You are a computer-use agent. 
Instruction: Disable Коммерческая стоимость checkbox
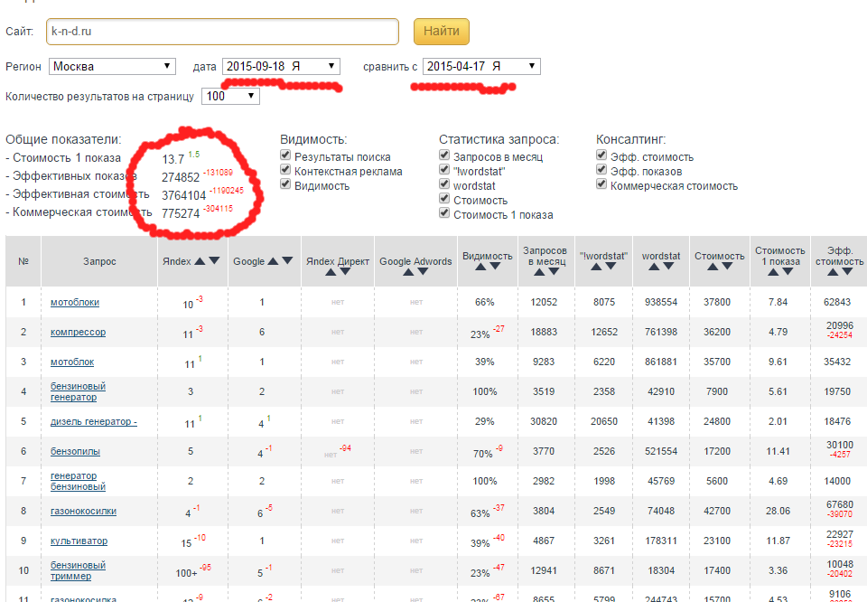click(x=602, y=186)
